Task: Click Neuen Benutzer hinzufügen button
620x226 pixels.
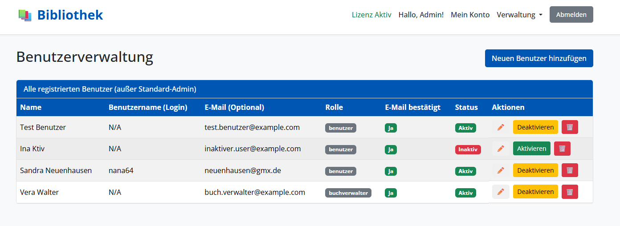Action: tap(539, 58)
